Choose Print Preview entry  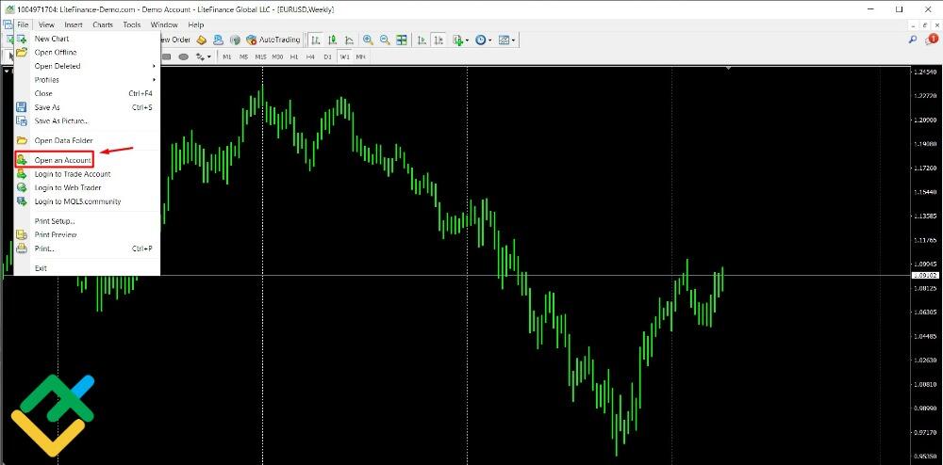[x=87, y=234]
